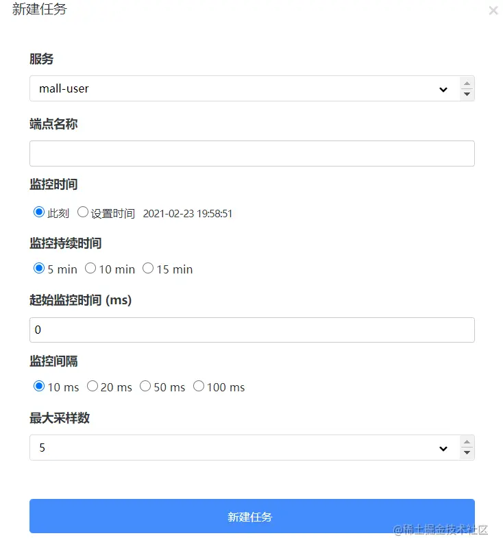Click the timestamp 2021-02-23 19:58:51
Screen dimensions: 503x551
coord(187,213)
